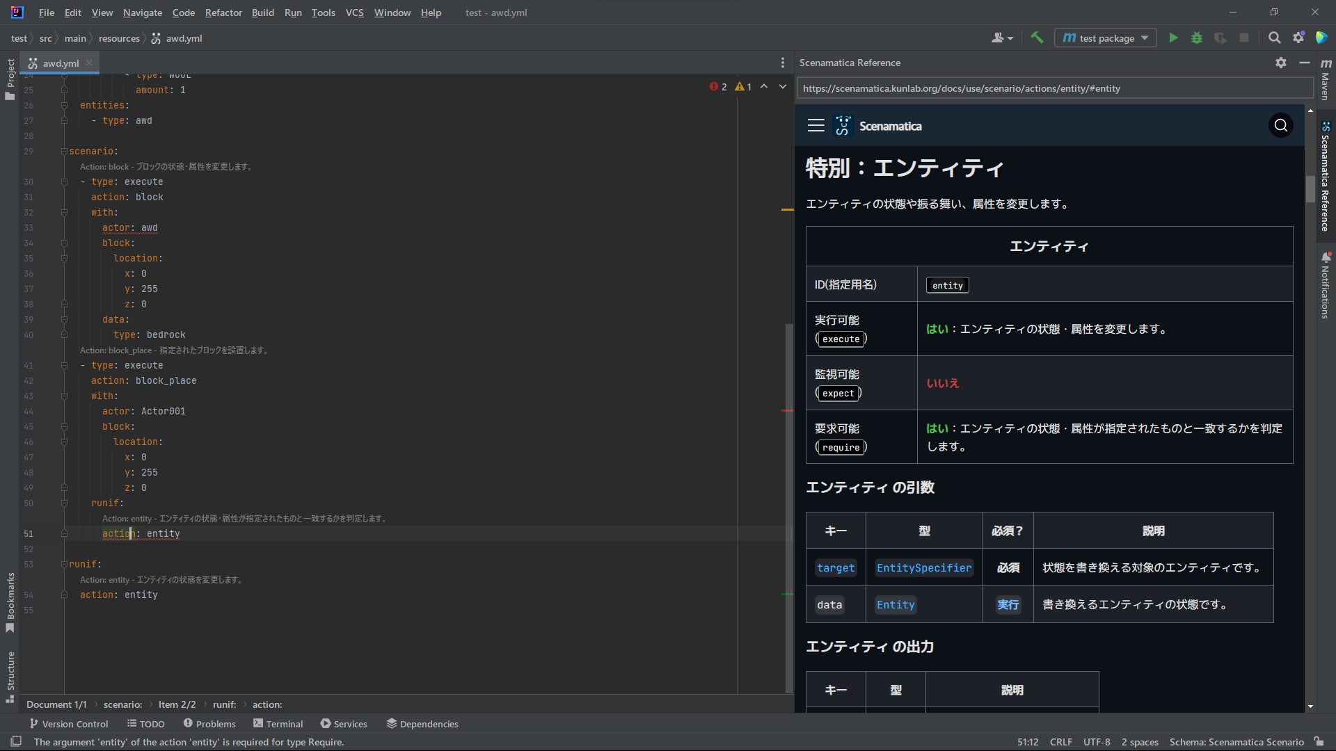
Task: Open the Bookmarks tool window
Action: pos(10,602)
